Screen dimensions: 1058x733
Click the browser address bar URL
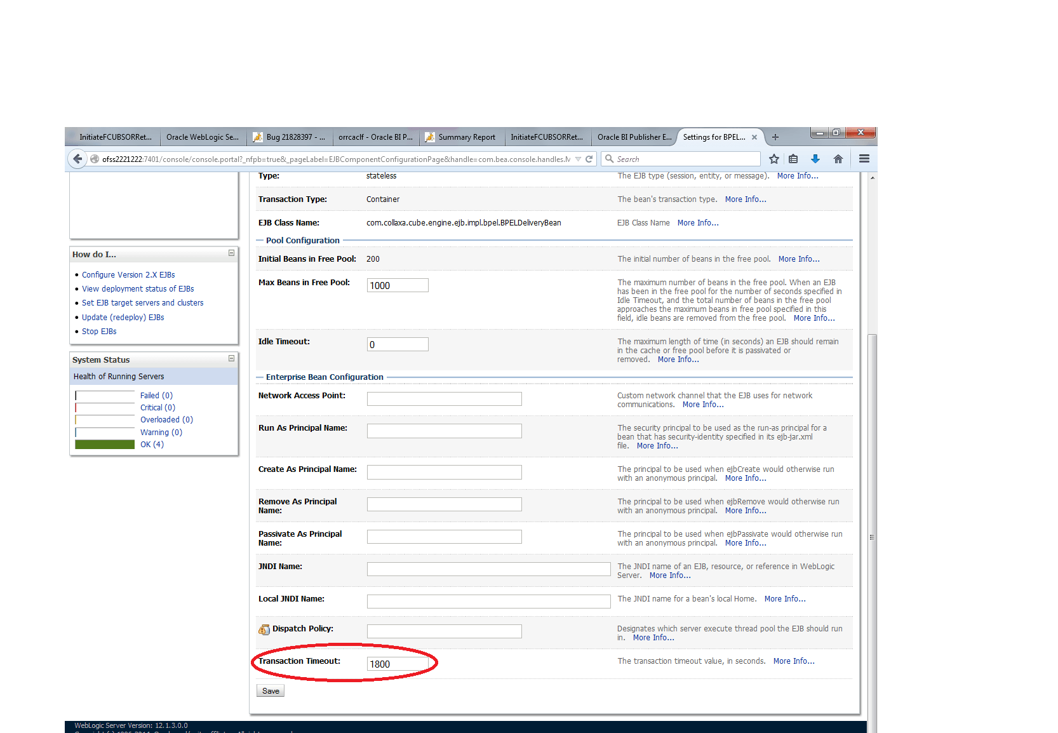336,159
